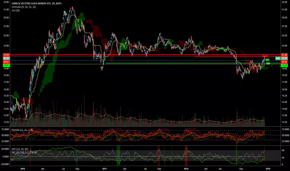The height and width of the screenshot is (171, 290).
Task: Click 15.20 on the right price scale
Action: [x=284, y=96]
